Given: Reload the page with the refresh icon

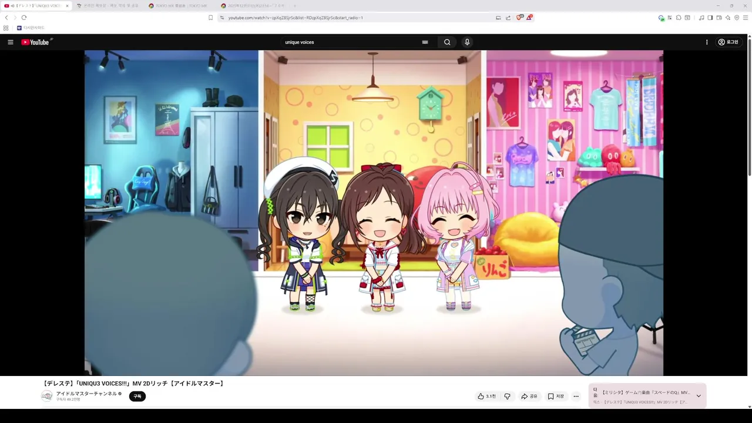Looking at the screenshot, I should (24, 18).
